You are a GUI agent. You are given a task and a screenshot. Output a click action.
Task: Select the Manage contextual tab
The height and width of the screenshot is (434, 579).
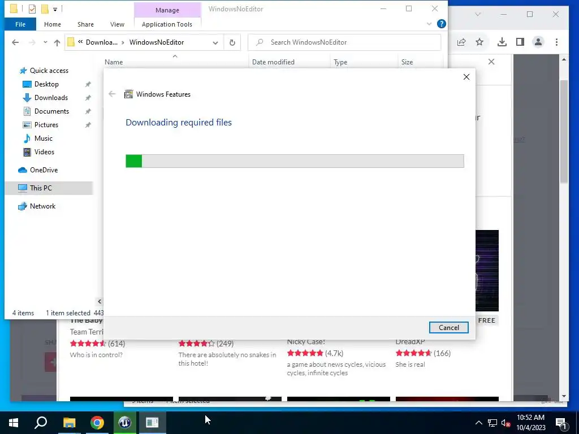pyautogui.click(x=167, y=10)
